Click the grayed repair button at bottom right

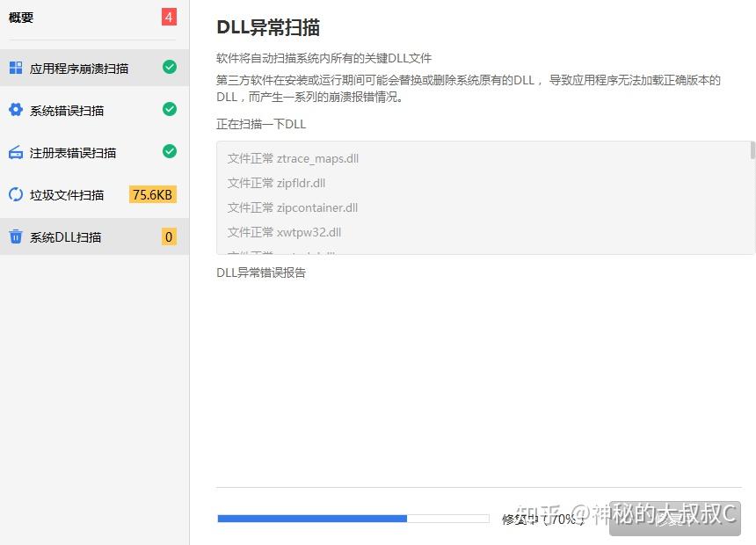pos(677,519)
